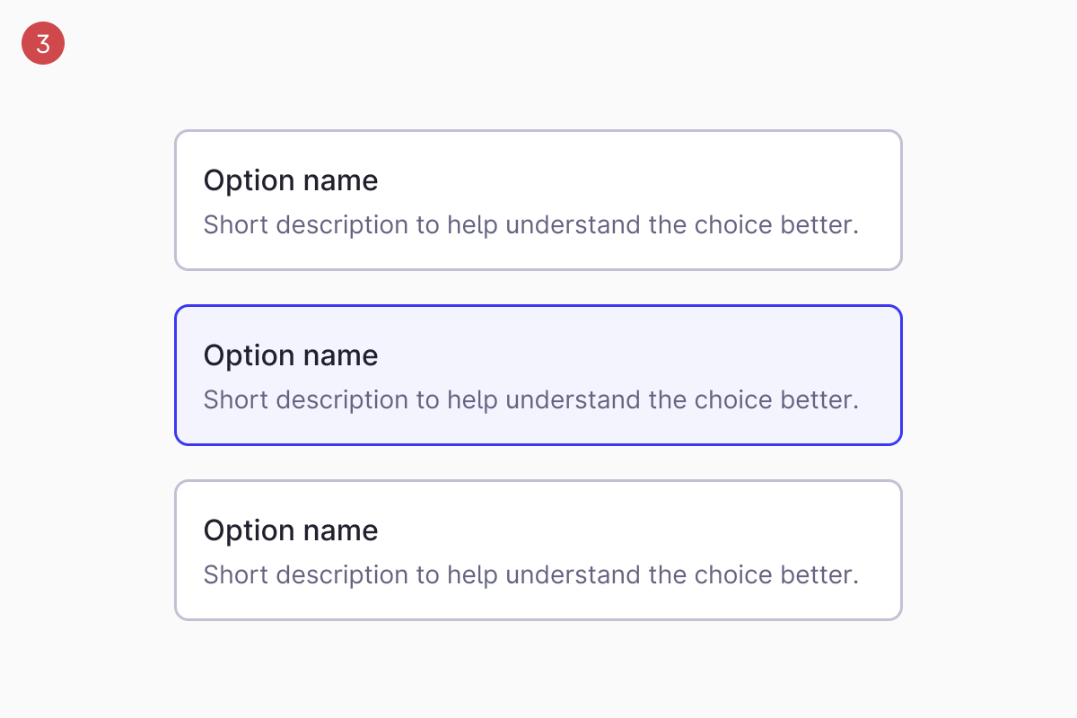Click the gray background between the first two cards
Viewport: 1077px width, 718px height.
[x=538, y=286]
